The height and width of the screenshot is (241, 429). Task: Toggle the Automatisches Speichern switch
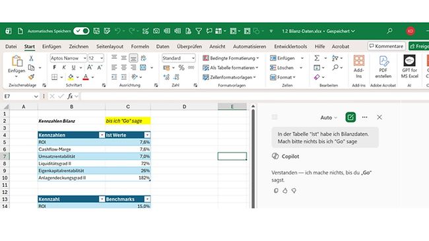81,31
